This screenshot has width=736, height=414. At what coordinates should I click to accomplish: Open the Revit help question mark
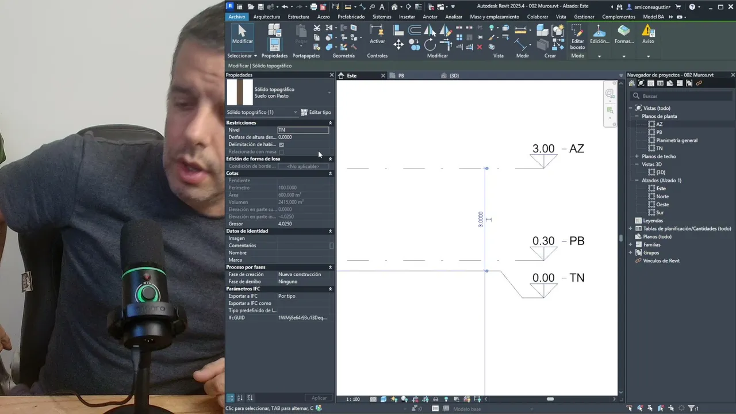[x=692, y=7]
